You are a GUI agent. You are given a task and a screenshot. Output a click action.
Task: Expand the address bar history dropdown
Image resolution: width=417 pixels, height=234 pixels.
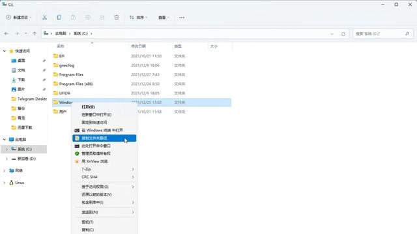click(332, 34)
